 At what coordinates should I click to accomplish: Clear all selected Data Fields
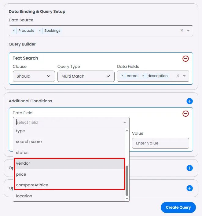(x=178, y=76)
